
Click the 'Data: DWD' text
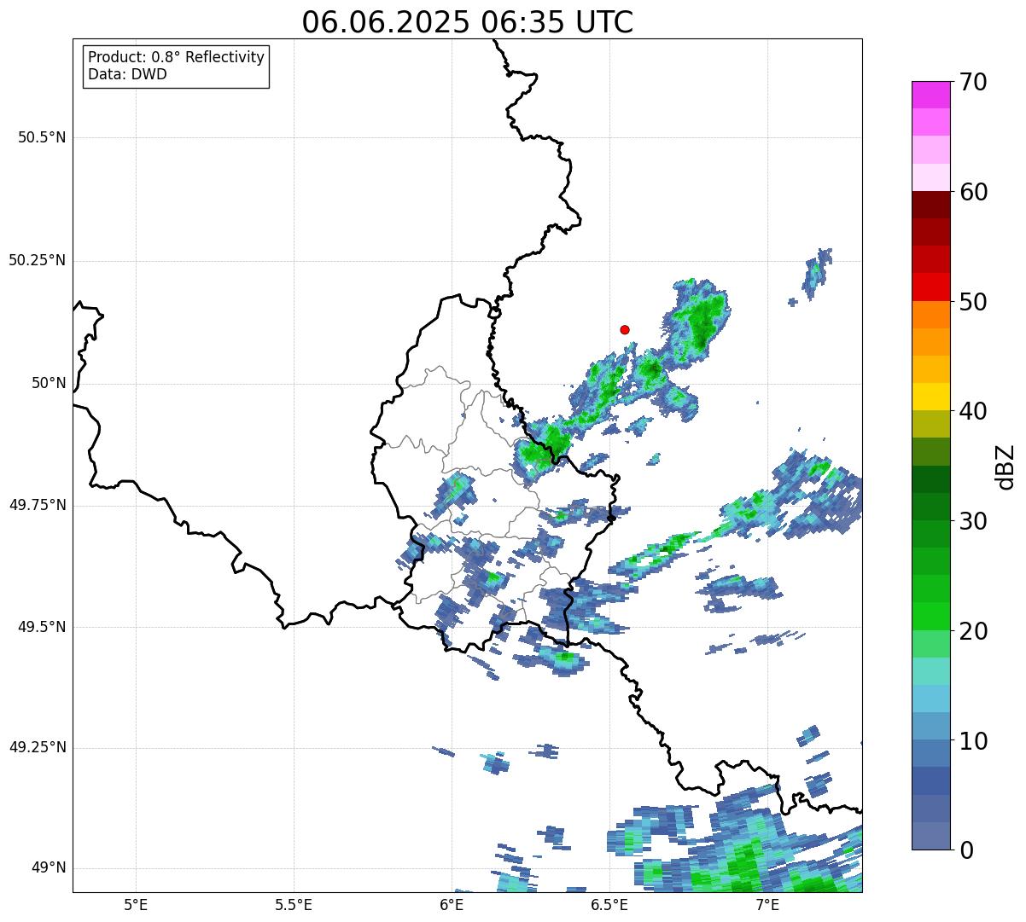[127, 74]
